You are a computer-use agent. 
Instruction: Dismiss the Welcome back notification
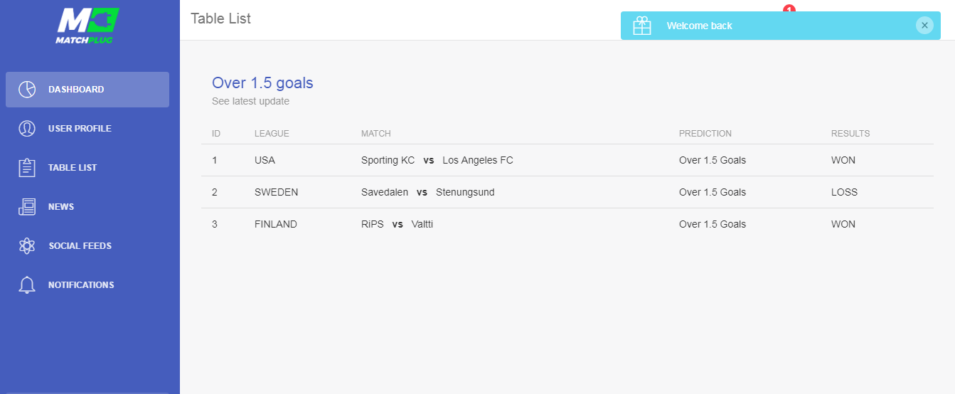pyautogui.click(x=924, y=26)
